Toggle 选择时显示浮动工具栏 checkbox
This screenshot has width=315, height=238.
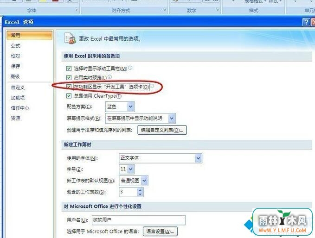point(69,69)
